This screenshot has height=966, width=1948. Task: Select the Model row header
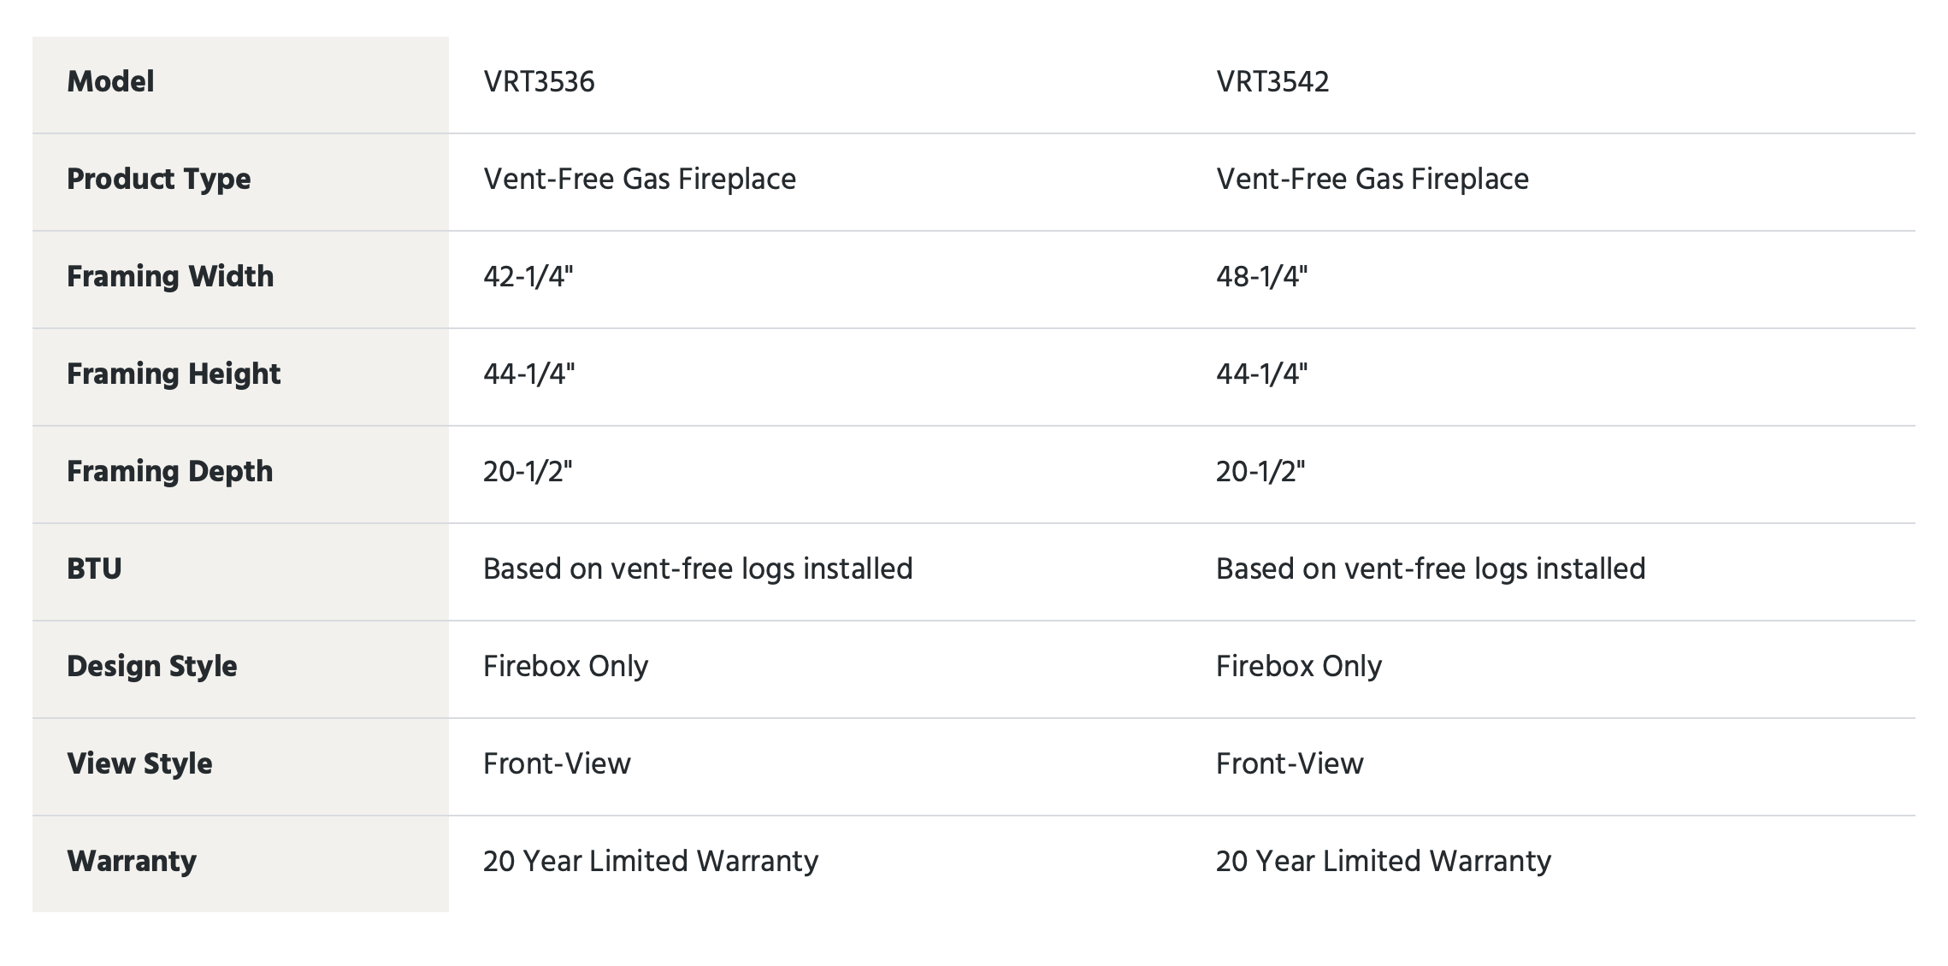coord(110,82)
